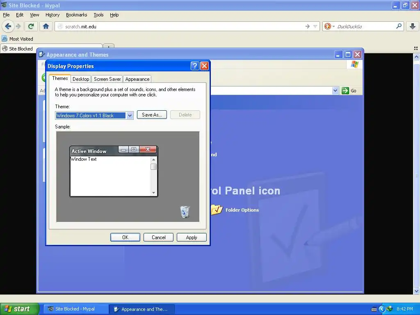420x315 pixels.
Task: Click the green Go arrow in Appearance window
Action: [x=345, y=91]
